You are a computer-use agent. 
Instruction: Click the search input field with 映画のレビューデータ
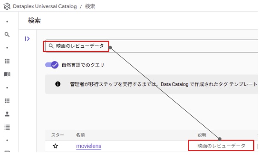pyautogui.click(x=152, y=46)
